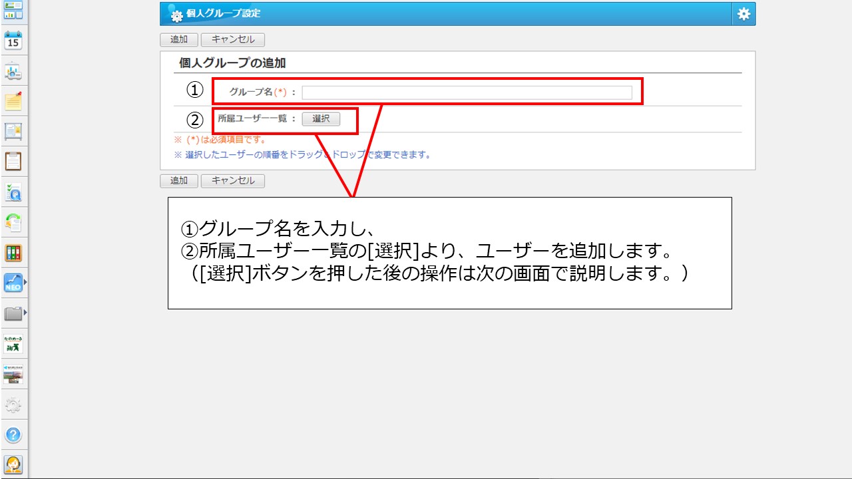Click 選択 button for 所属ユーザー一覧
852x479 pixels.
pyautogui.click(x=321, y=119)
